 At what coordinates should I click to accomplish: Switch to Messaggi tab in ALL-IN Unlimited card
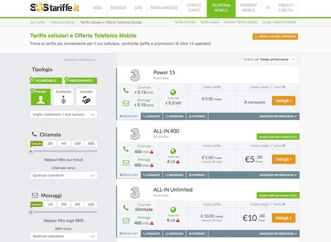tap(174, 233)
